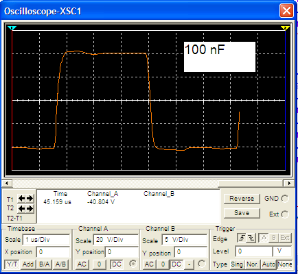Click Channel B radio indicator
The width and height of the screenshot is (298, 274).
202,264
